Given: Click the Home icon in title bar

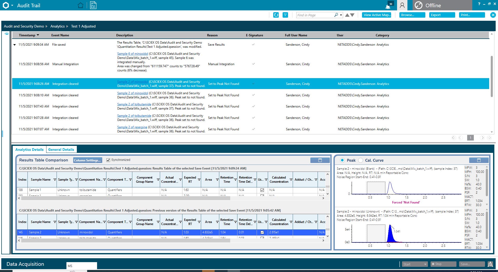Looking at the screenshot, I should point(80,5).
